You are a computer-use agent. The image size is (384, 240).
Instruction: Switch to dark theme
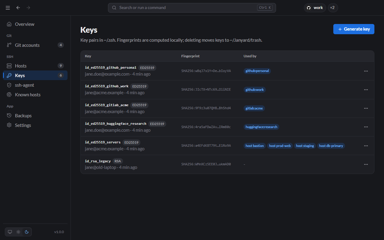(27, 232)
